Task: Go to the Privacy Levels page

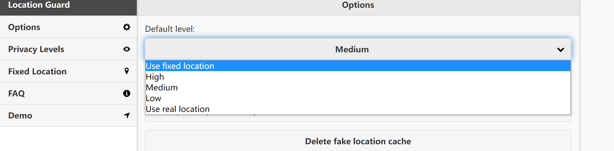Action: click(68, 49)
